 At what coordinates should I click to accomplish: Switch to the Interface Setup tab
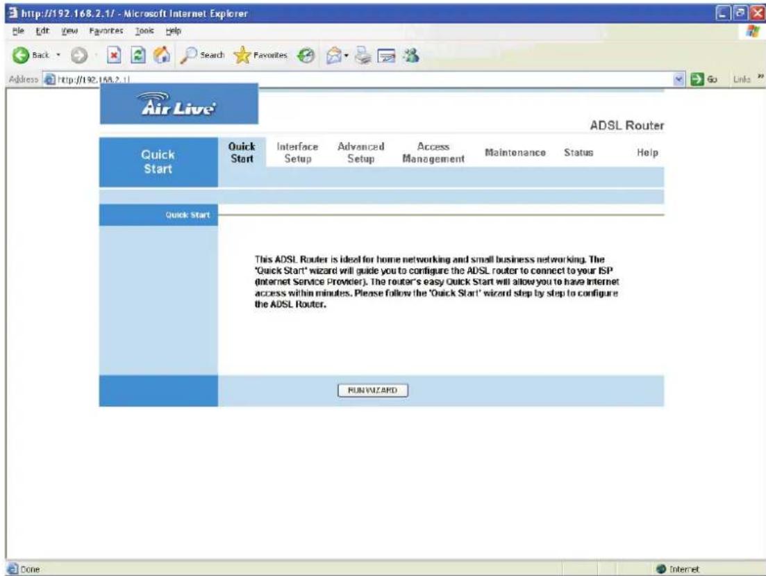coord(297,153)
